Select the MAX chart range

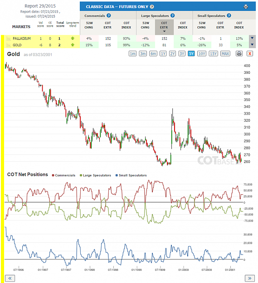[x=225, y=53]
